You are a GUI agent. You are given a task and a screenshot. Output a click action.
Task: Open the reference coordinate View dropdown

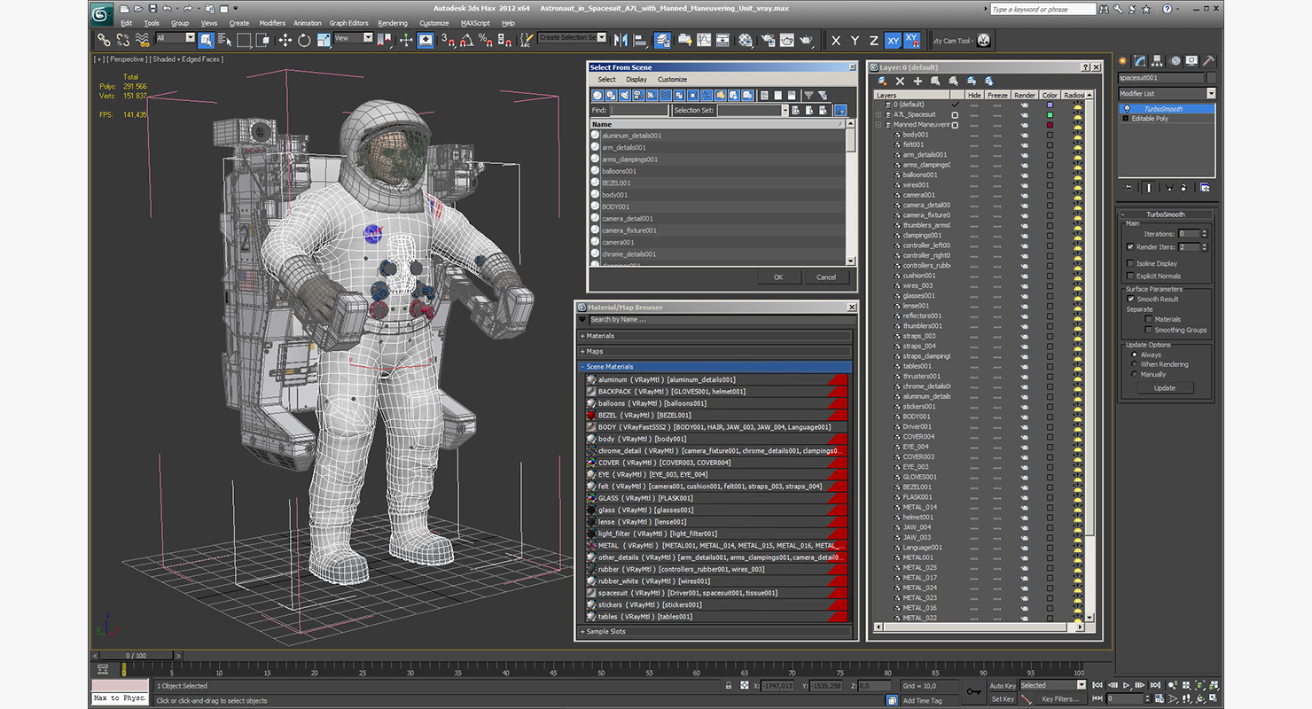pos(354,38)
